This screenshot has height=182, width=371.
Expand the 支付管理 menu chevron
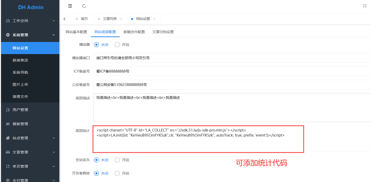click(x=54, y=180)
